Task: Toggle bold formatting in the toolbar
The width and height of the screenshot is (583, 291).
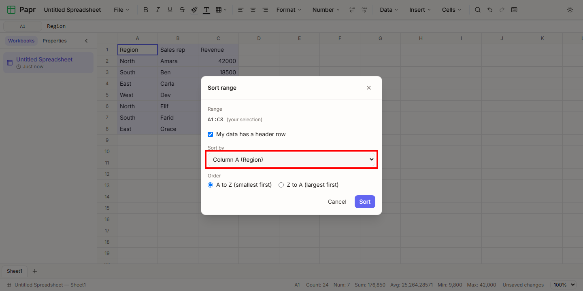Action: tap(146, 10)
